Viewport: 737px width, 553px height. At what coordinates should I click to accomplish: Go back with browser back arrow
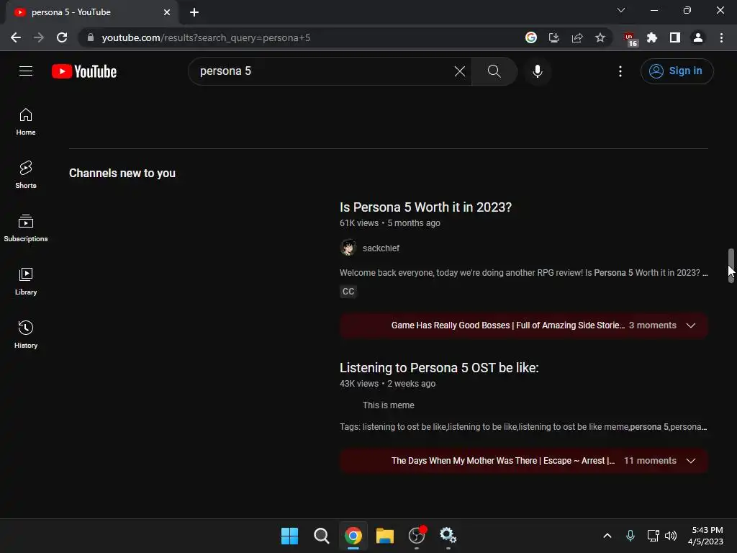point(16,37)
